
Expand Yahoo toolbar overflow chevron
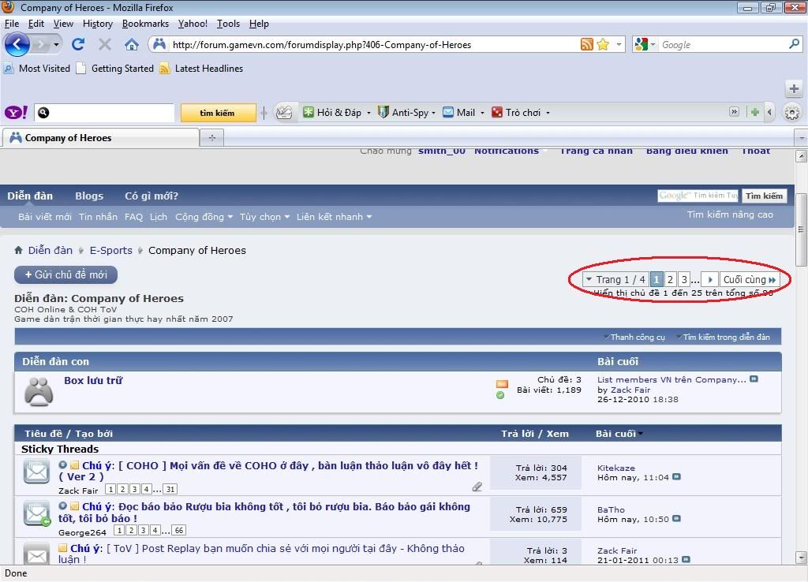point(734,112)
